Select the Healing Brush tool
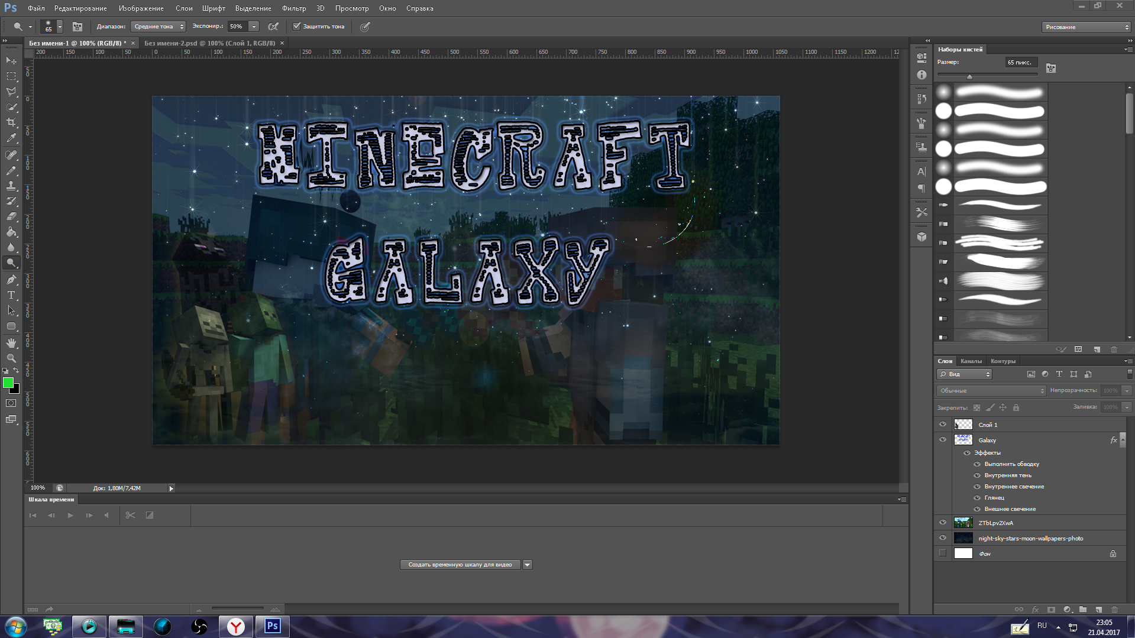Image resolution: width=1135 pixels, height=638 pixels. pyautogui.click(x=11, y=155)
